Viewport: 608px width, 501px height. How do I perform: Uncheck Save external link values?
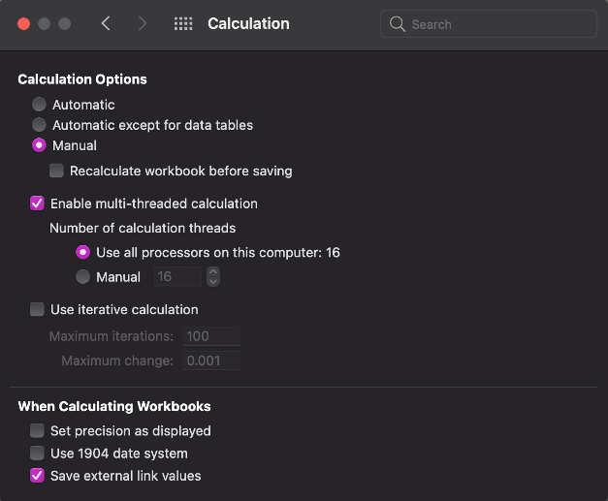click(37, 476)
